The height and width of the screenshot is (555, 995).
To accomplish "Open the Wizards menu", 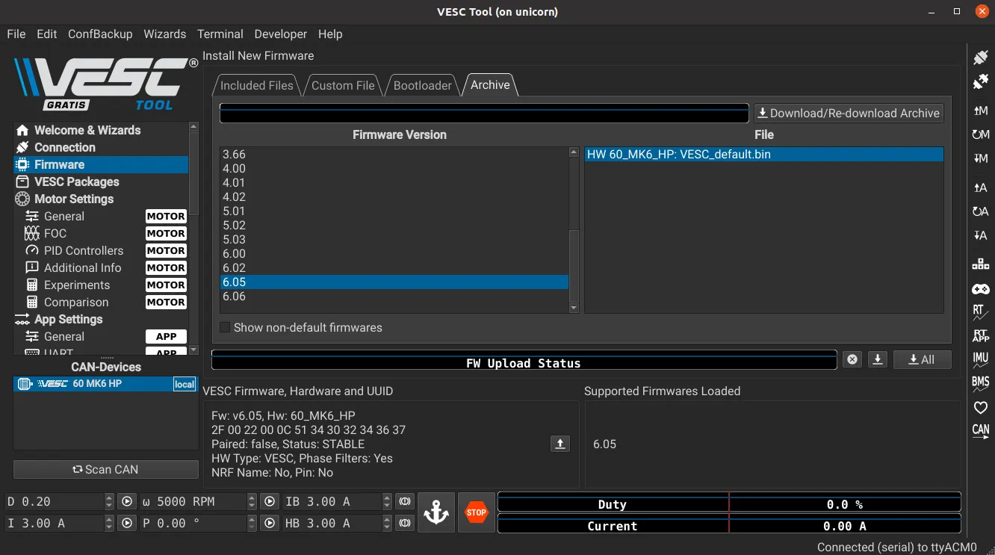I will click(x=164, y=34).
